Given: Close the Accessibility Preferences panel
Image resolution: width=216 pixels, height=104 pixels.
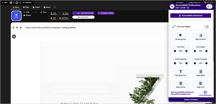Looking at the screenshot, I should click(172, 7).
